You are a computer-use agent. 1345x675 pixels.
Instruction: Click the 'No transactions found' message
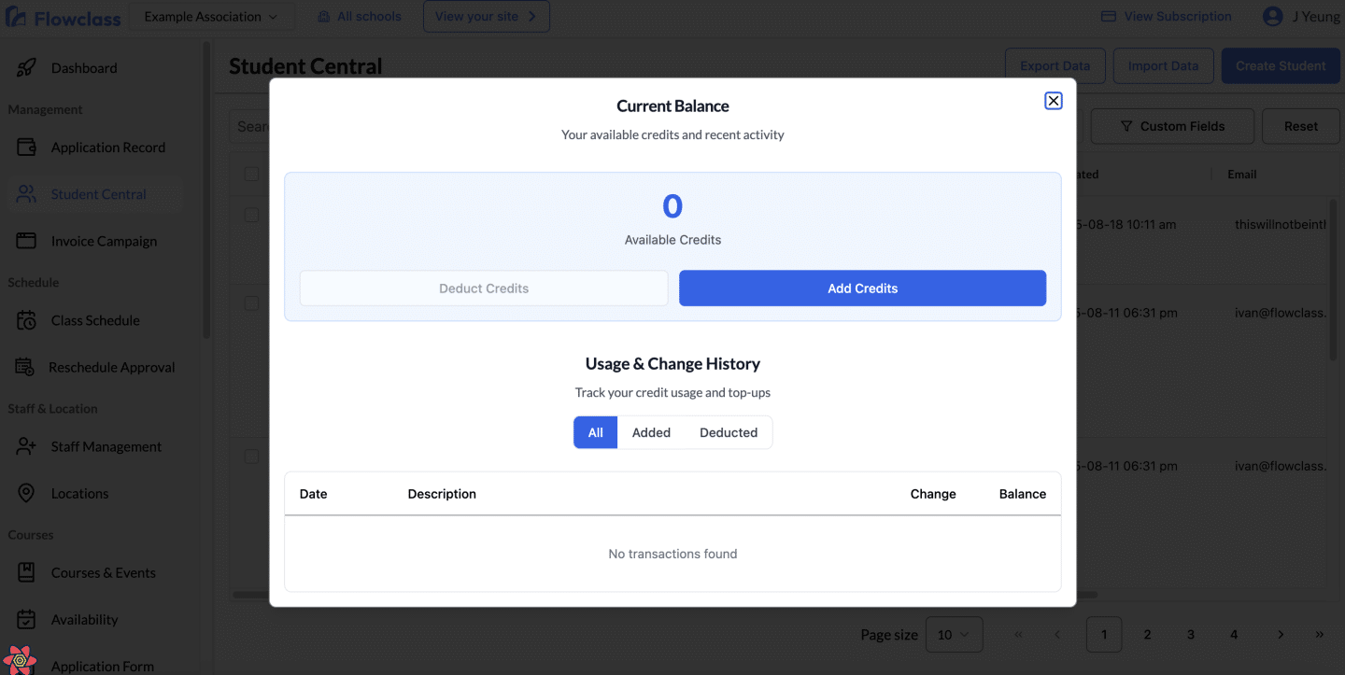point(672,554)
